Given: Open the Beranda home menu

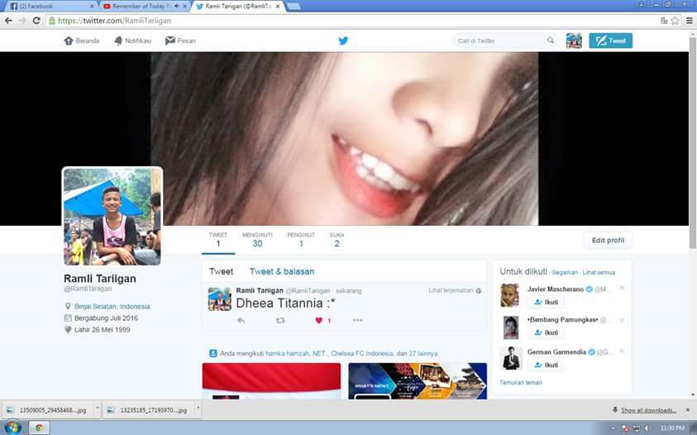Looking at the screenshot, I should pyautogui.click(x=82, y=41).
